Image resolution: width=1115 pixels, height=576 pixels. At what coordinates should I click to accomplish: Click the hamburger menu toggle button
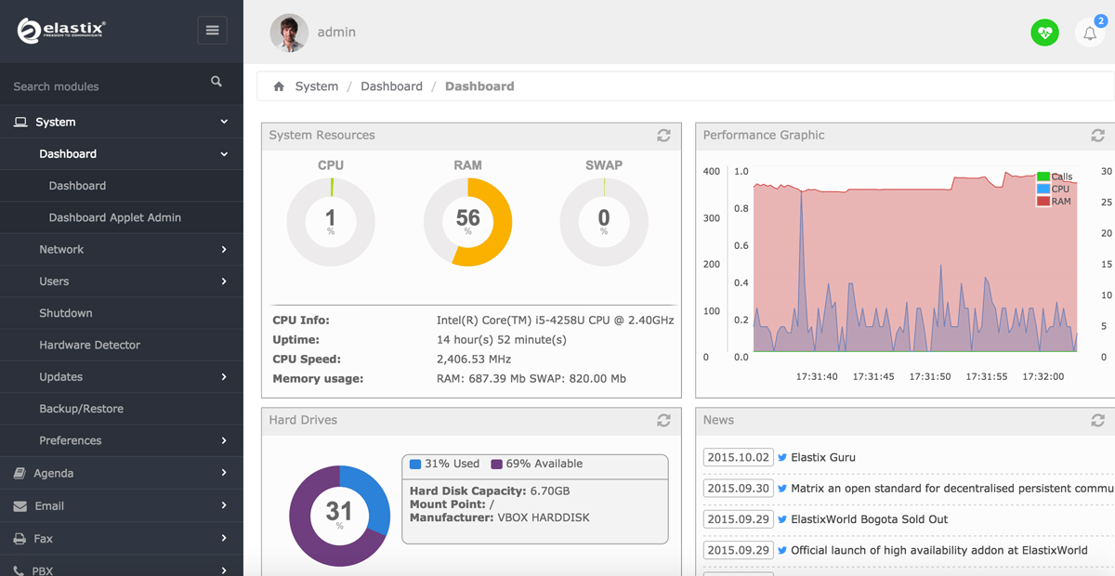212,31
